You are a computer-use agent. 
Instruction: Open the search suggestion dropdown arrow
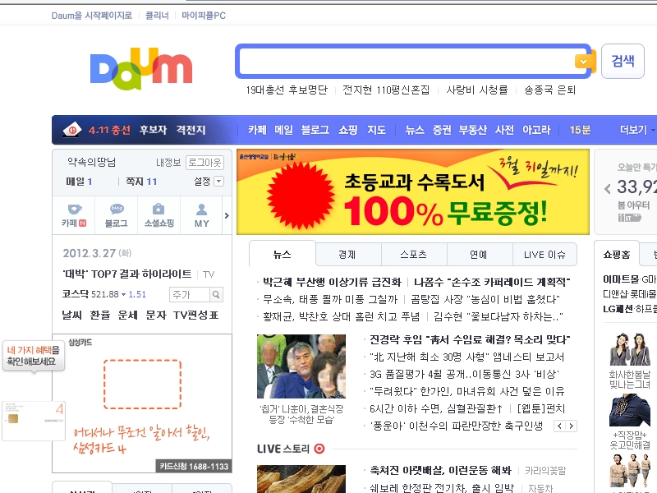pyautogui.click(x=583, y=62)
